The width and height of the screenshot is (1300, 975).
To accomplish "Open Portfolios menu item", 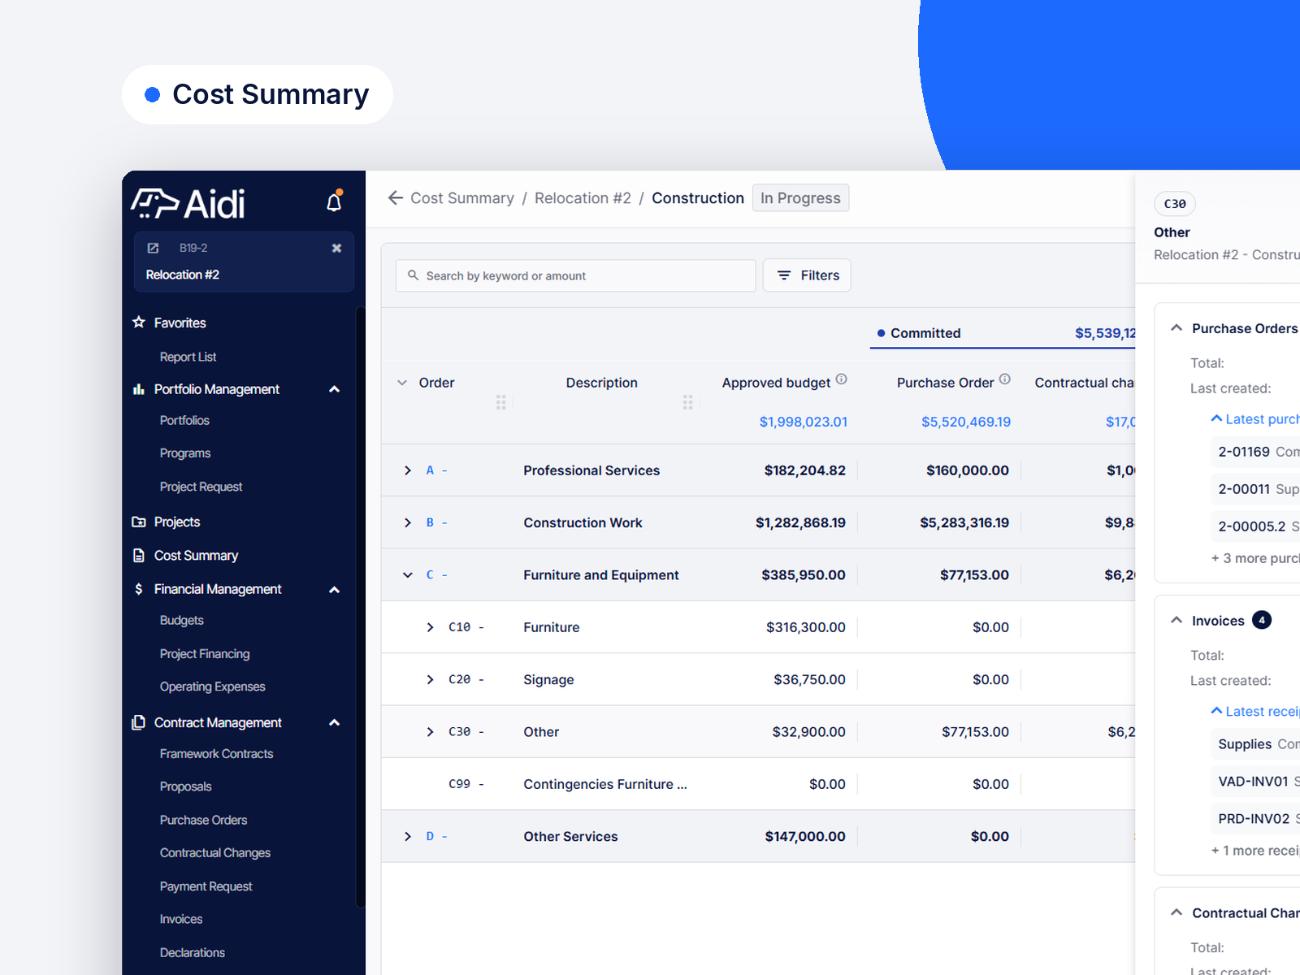I will 184,420.
